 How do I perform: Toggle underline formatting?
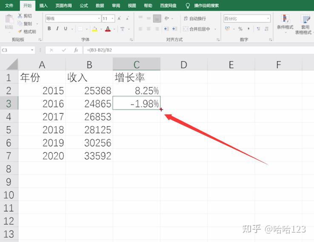66,28
